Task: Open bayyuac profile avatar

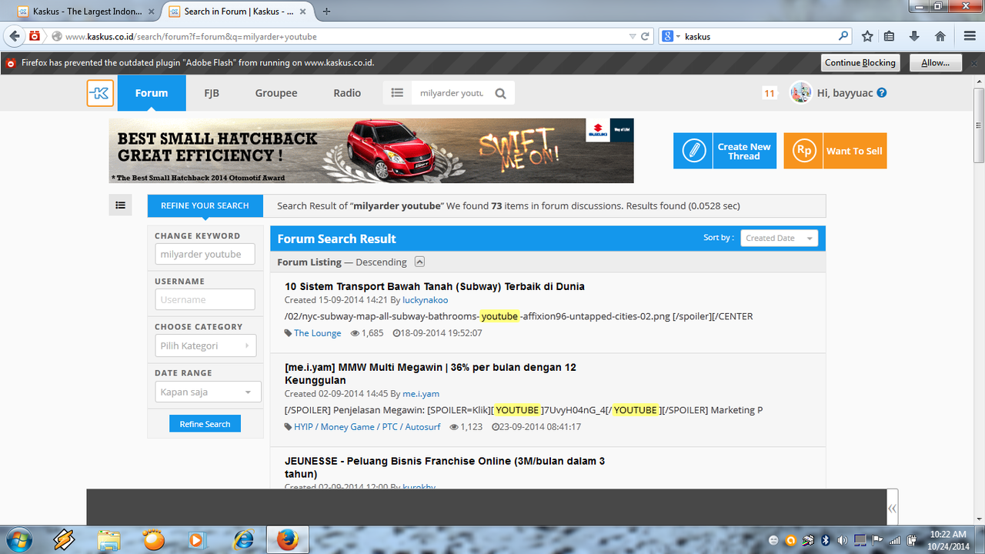Action: point(801,93)
